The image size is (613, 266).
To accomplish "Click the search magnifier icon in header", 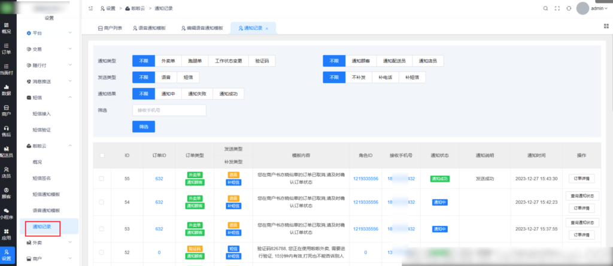I will [x=545, y=8].
